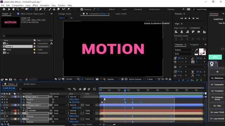Select the Brush tool

[50, 9]
